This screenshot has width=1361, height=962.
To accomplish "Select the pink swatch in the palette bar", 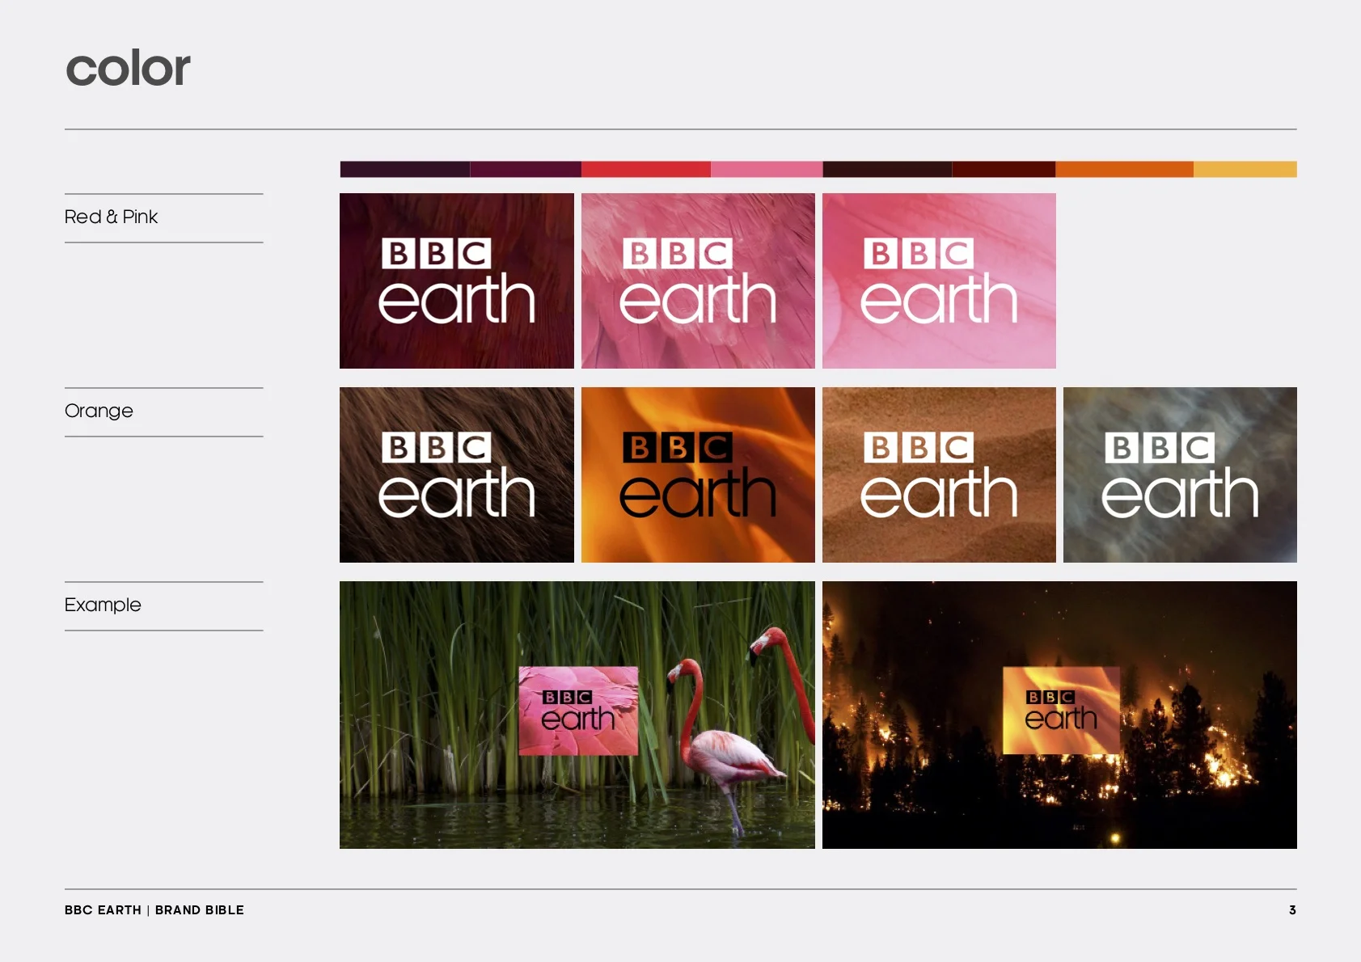I will tap(764, 168).
